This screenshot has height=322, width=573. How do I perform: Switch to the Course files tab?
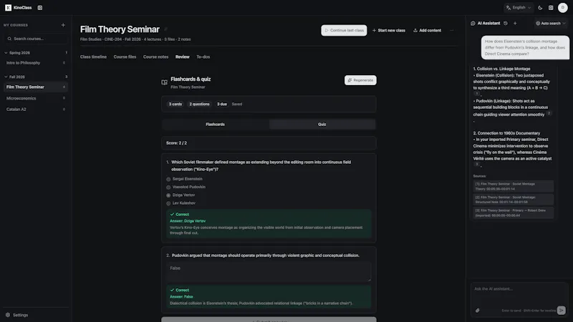pyautogui.click(x=125, y=57)
